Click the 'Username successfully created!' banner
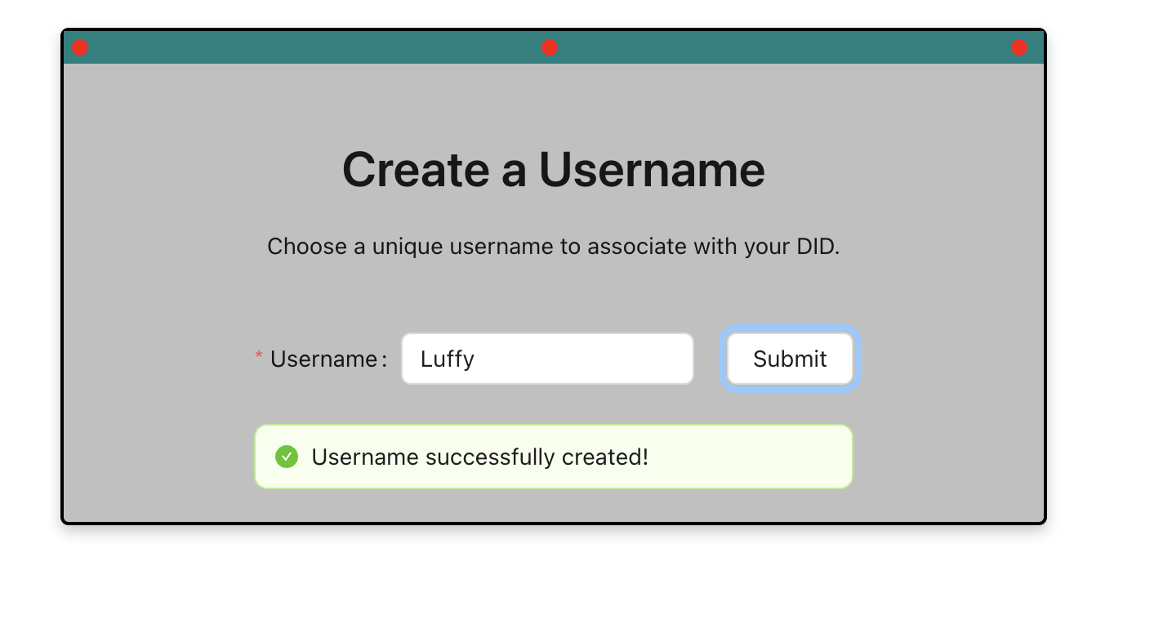The width and height of the screenshot is (1163, 642). click(x=480, y=457)
